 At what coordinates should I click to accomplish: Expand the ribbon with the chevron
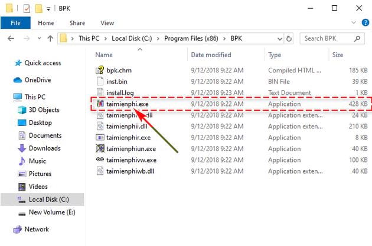pos(354,22)
